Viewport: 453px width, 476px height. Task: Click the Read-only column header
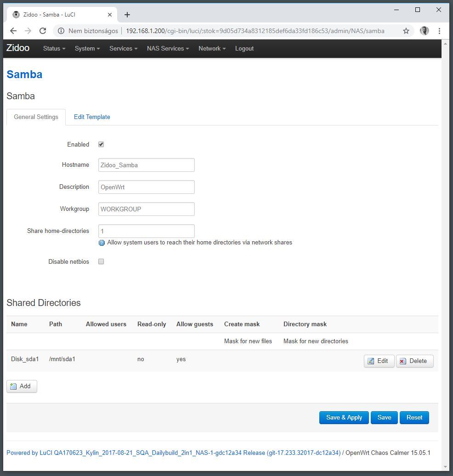(x=152, y=324)
